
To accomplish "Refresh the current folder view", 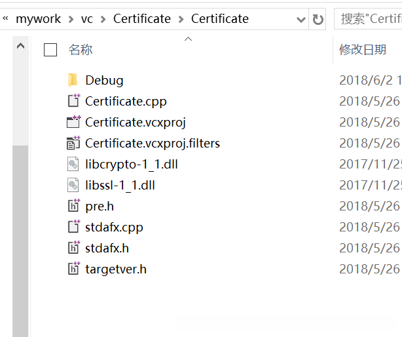I will 318,19.
